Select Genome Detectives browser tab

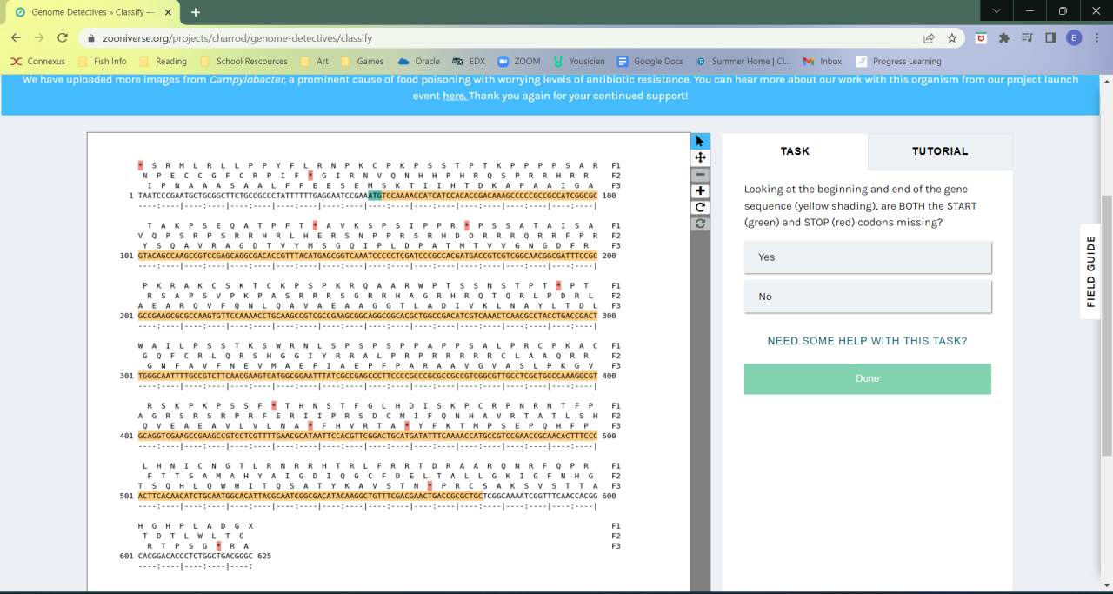click(91, 12)
